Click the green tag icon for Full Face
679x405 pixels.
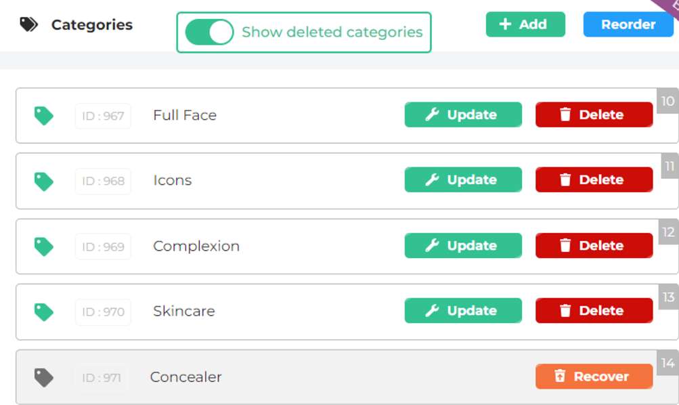(x=44, y=116)
